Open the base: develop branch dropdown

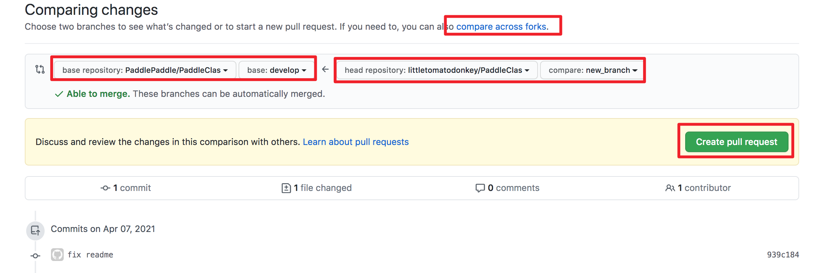[277, 70]
